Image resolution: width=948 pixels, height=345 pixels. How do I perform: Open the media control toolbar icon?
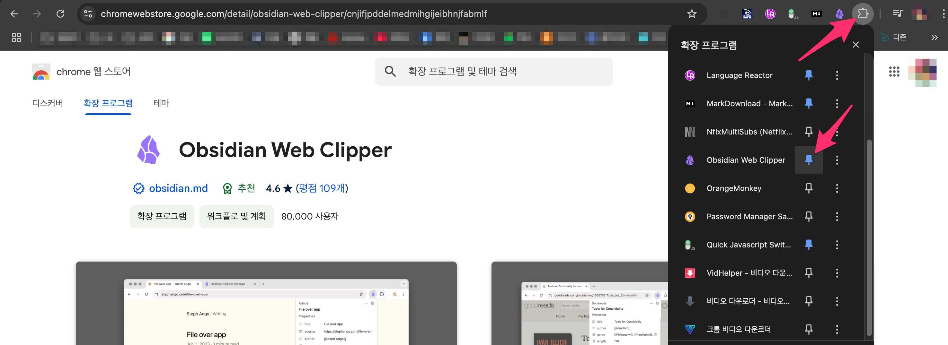pos(897,14)
